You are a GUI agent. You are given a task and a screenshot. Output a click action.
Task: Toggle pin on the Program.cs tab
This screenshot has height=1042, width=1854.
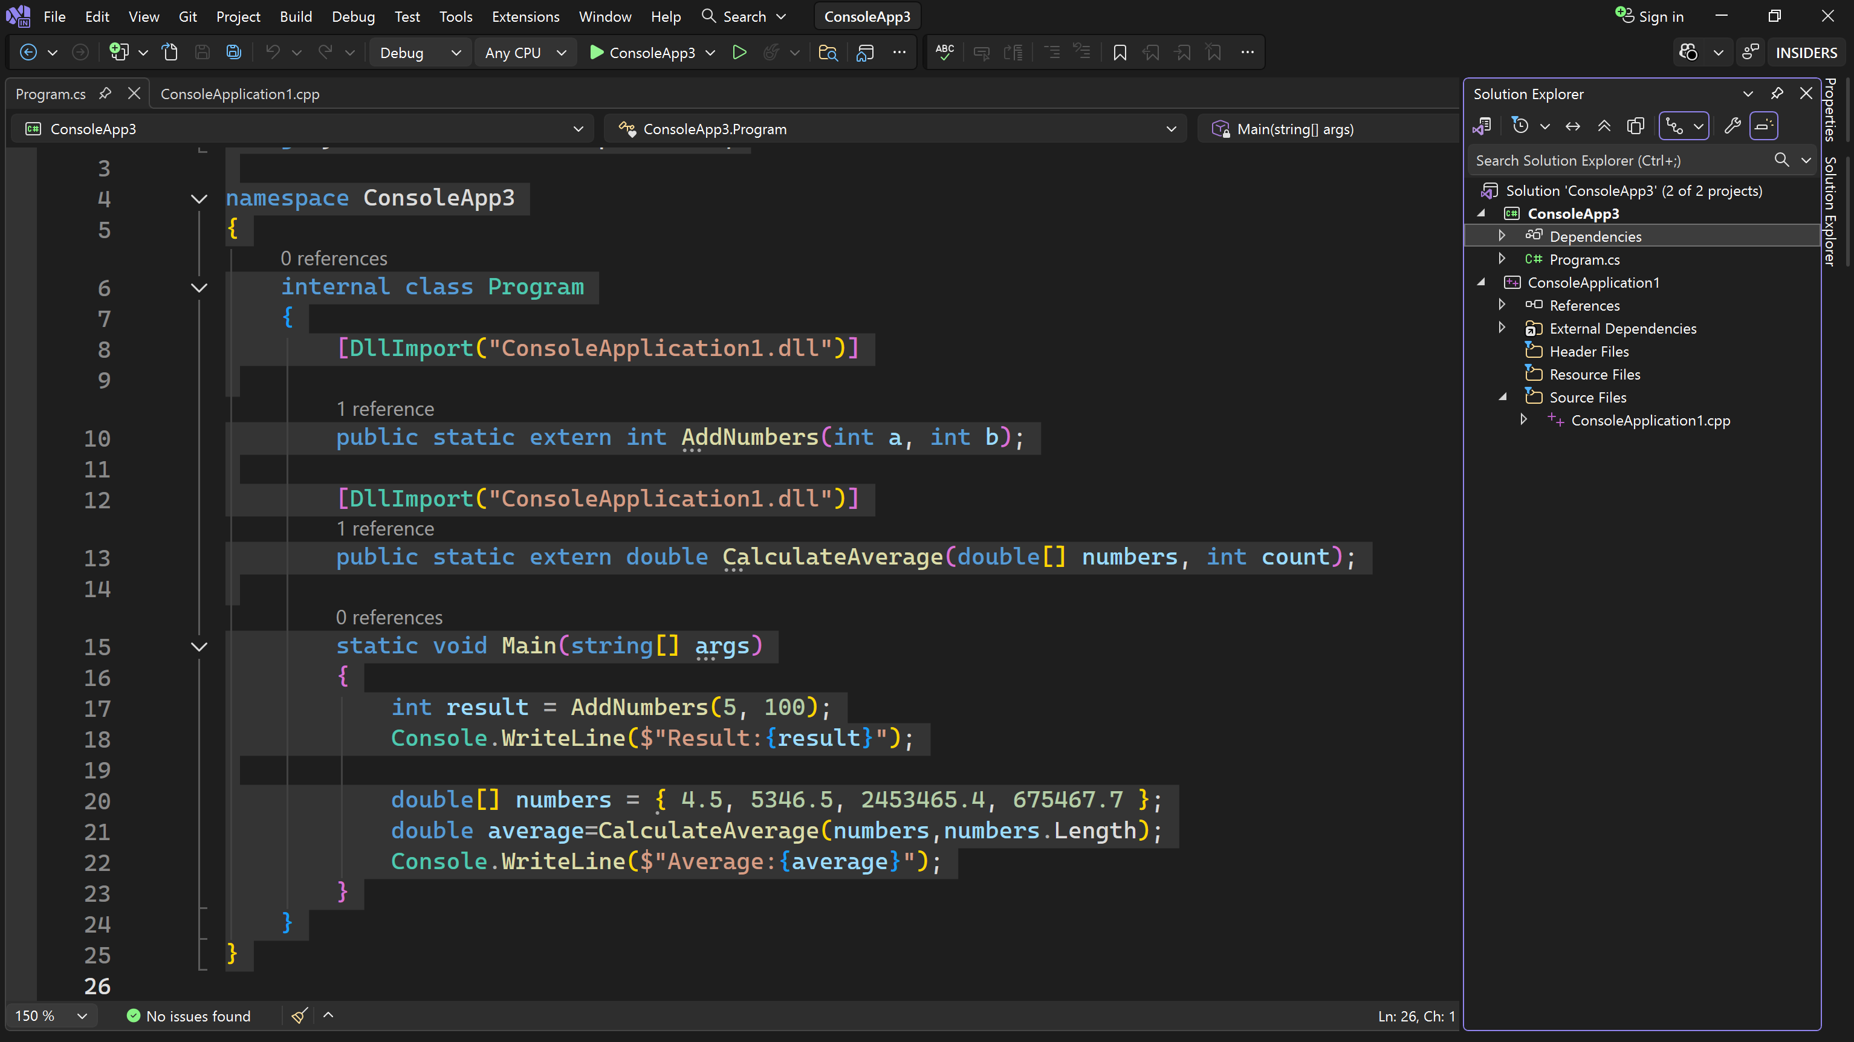[x=105, y=94]
